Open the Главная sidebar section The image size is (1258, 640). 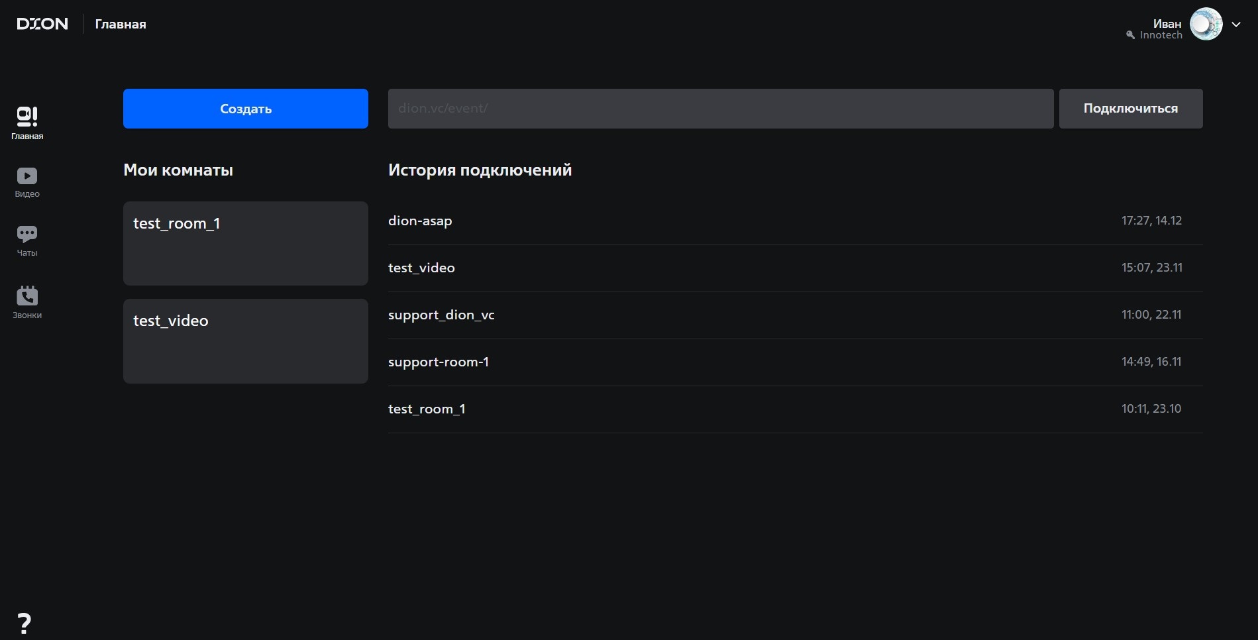tap(27, 123)
